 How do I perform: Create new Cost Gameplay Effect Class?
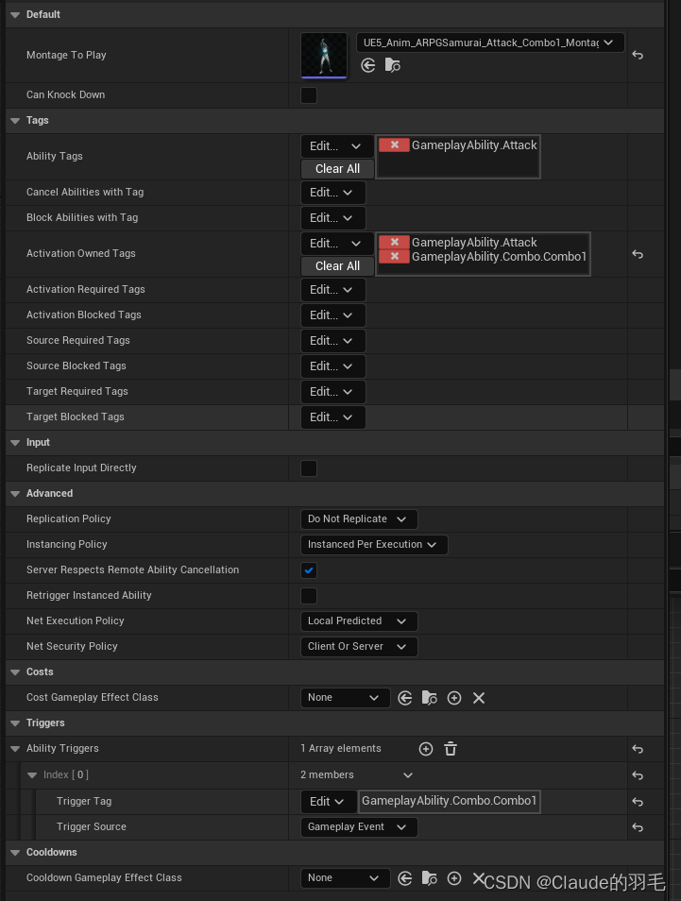[x=454, y=698]
